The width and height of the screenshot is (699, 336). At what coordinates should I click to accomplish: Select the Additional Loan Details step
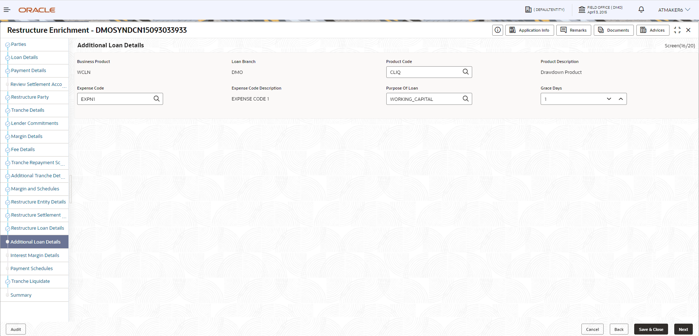coord(35,242)
